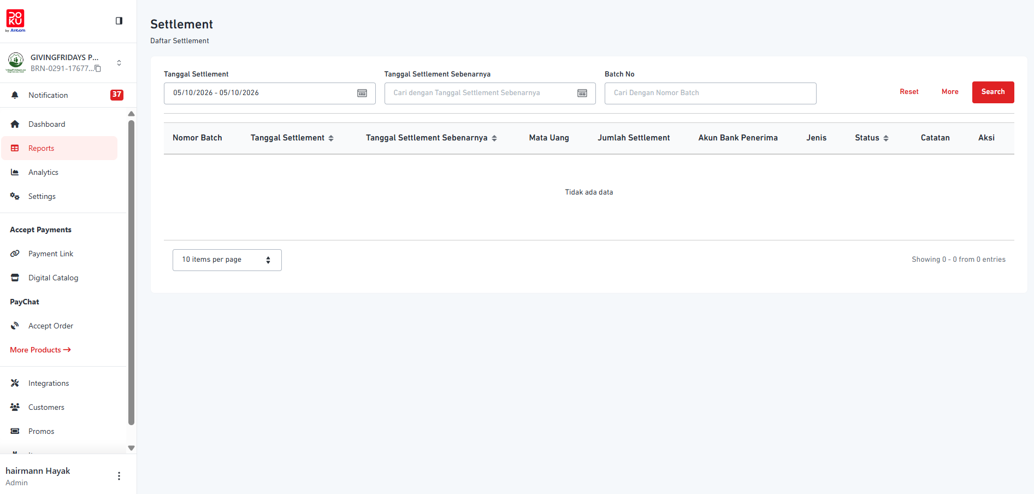Open calendar for Tanggal Settlement Sebenarnya

click(x=582, y=93)
